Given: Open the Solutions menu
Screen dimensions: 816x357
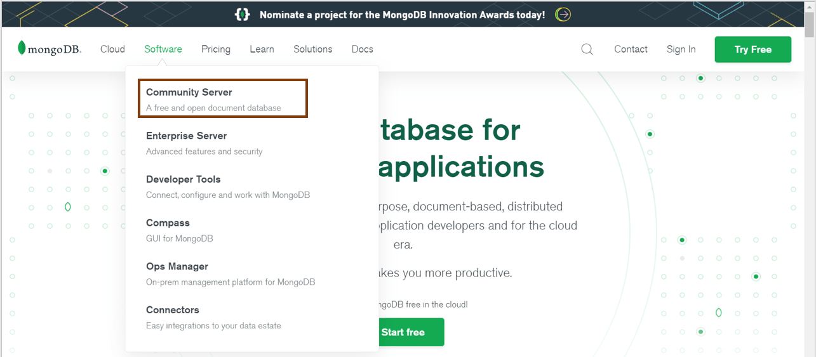Looking at the screenshot, I should pos(312,49).
